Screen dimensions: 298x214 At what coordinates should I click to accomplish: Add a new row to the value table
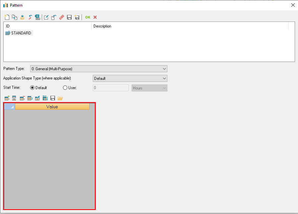pos(7,98)
